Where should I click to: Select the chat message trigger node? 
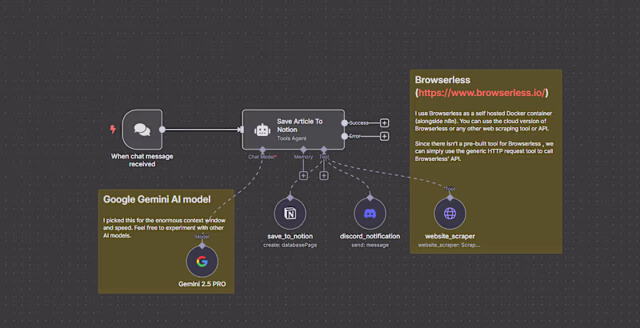click(x=142, y=130)
